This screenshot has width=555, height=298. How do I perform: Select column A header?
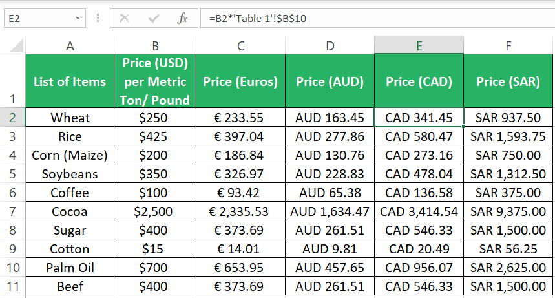[x=70, y=45]
